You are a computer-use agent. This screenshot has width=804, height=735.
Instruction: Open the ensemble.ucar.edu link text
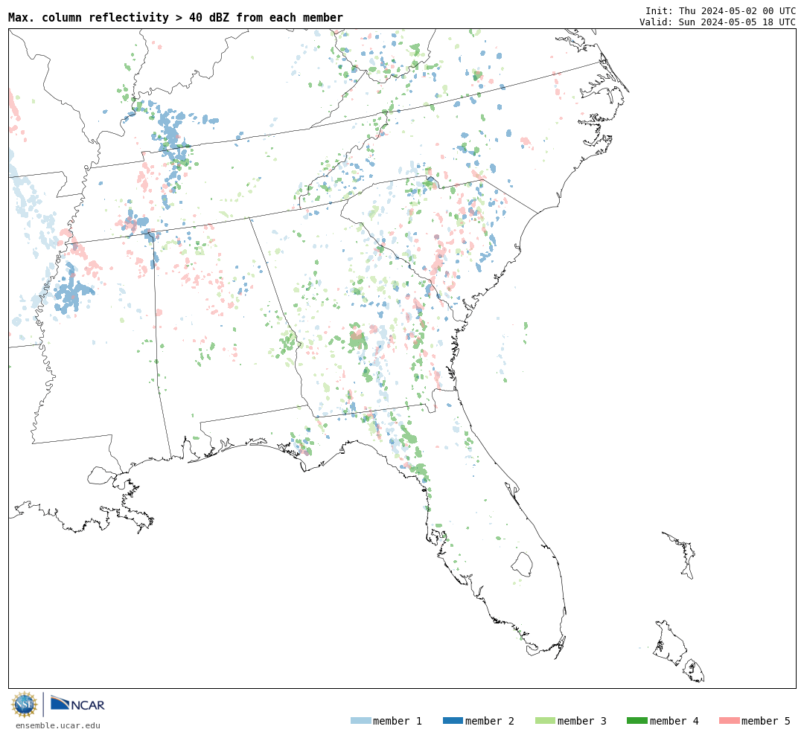point(58,725)
